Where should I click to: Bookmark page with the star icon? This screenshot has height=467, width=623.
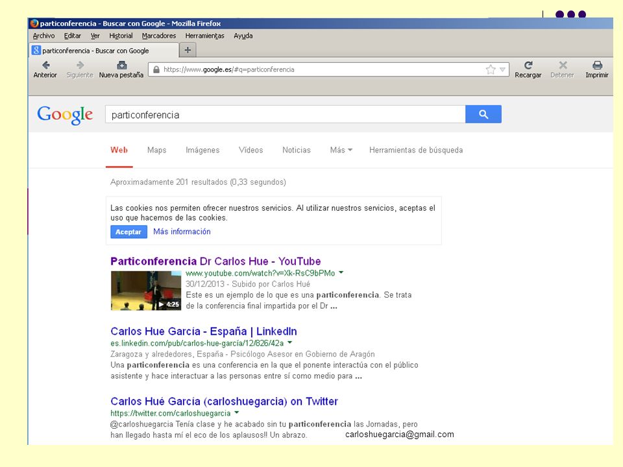(491, 69)
